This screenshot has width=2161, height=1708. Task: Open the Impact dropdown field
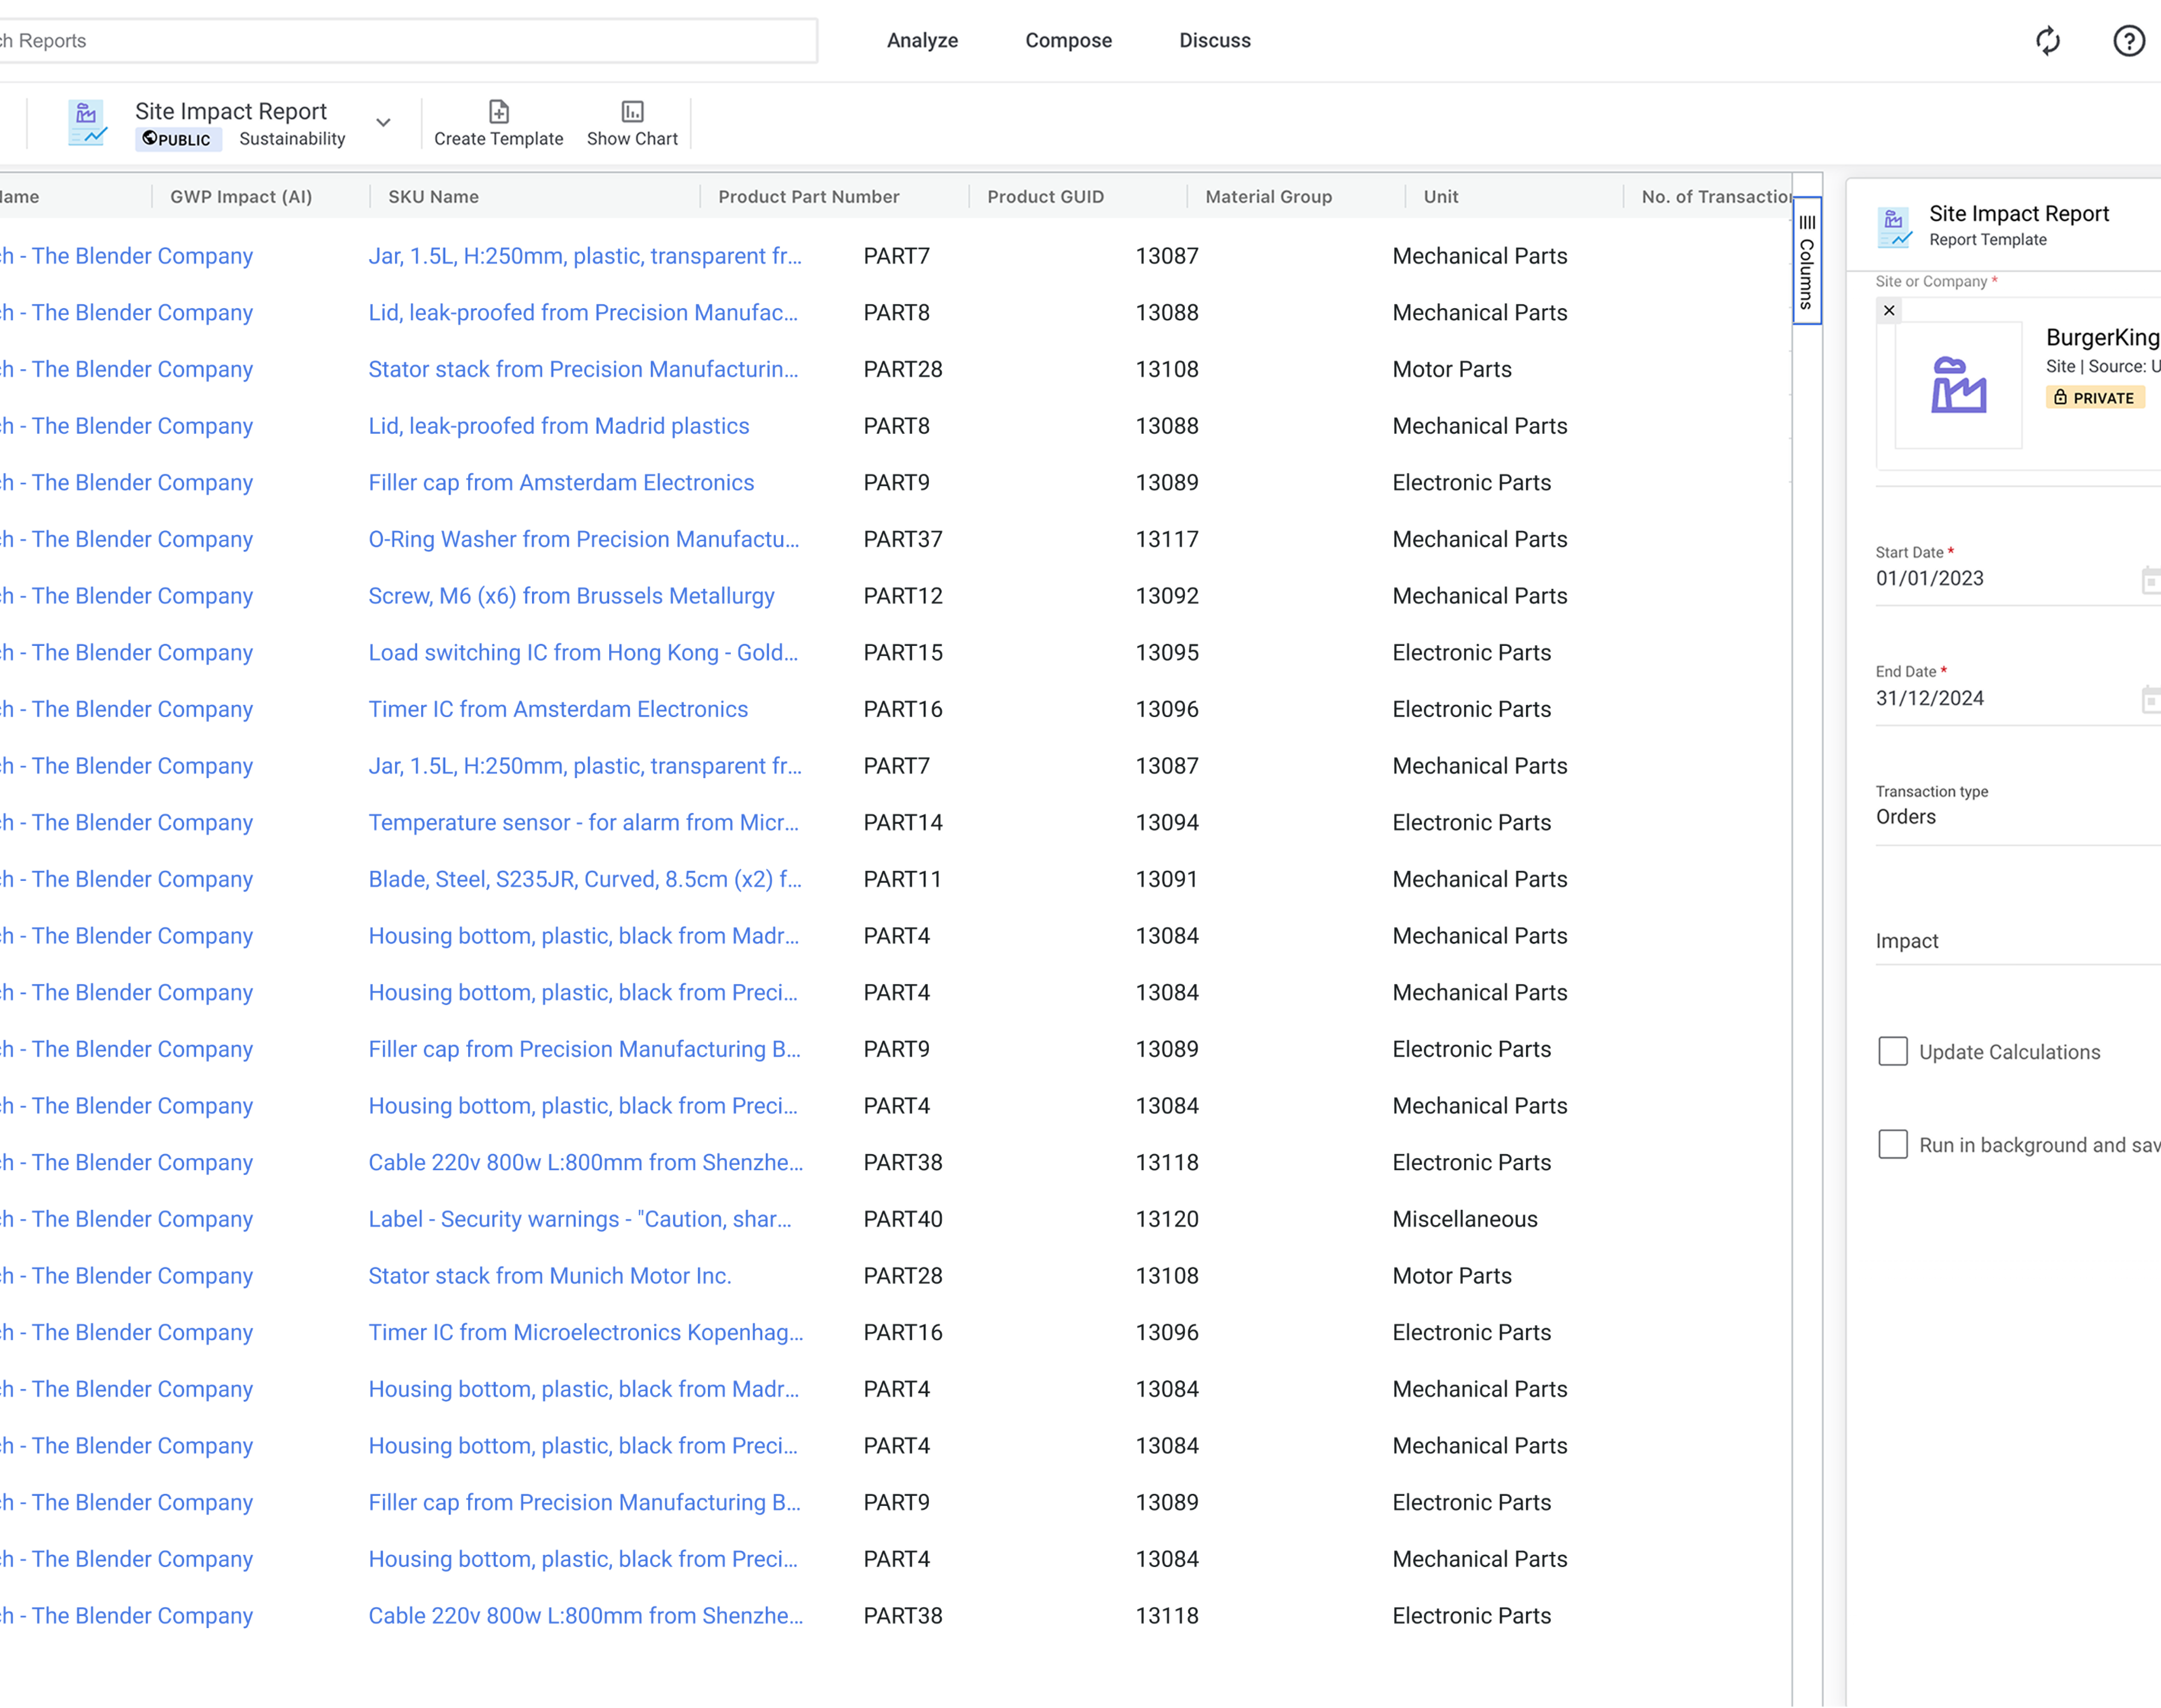pos(2018,941)
